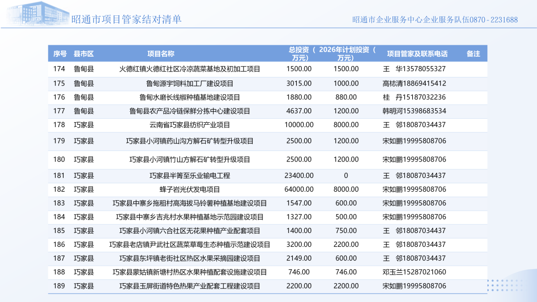Click project 巧家县蒙姑镇新塘村热区水果种植配套设施建设项目
Screen dimensions: 537x302
tap(190, 272)
